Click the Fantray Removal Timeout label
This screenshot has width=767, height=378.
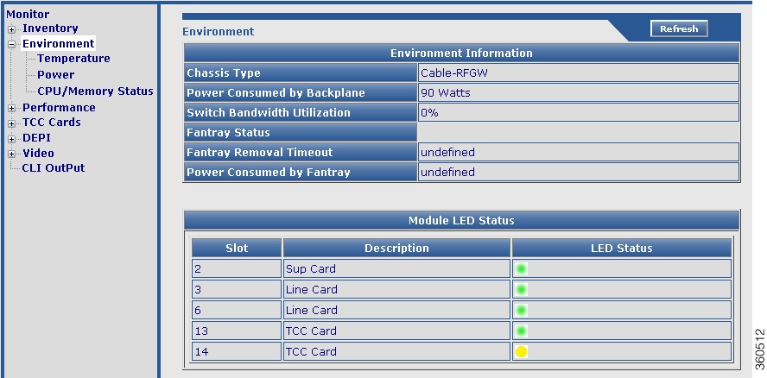click(x=301, y=152)
